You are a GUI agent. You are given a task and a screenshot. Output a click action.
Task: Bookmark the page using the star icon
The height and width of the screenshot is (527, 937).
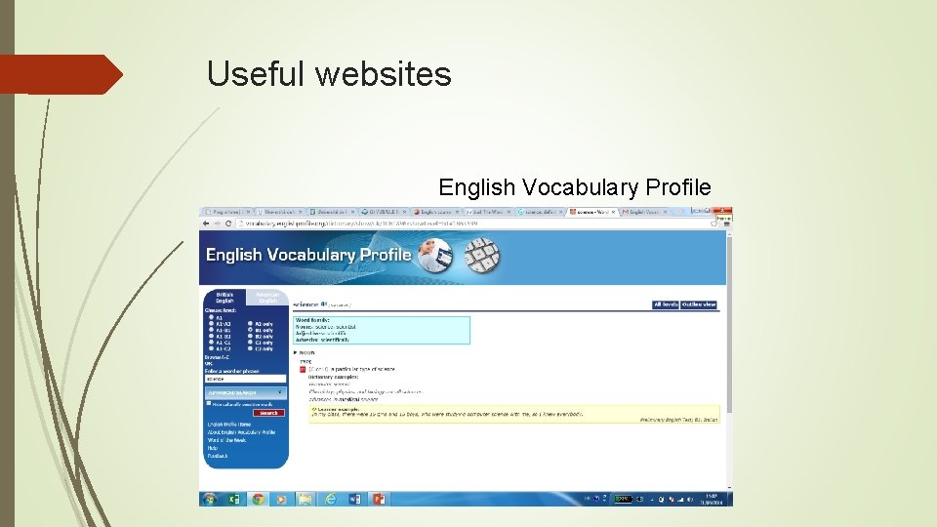(x=713, y=223)
